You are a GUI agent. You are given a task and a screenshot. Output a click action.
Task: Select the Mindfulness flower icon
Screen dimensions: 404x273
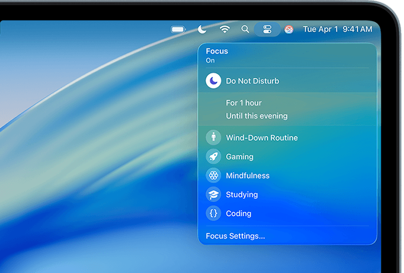(213, 176)
